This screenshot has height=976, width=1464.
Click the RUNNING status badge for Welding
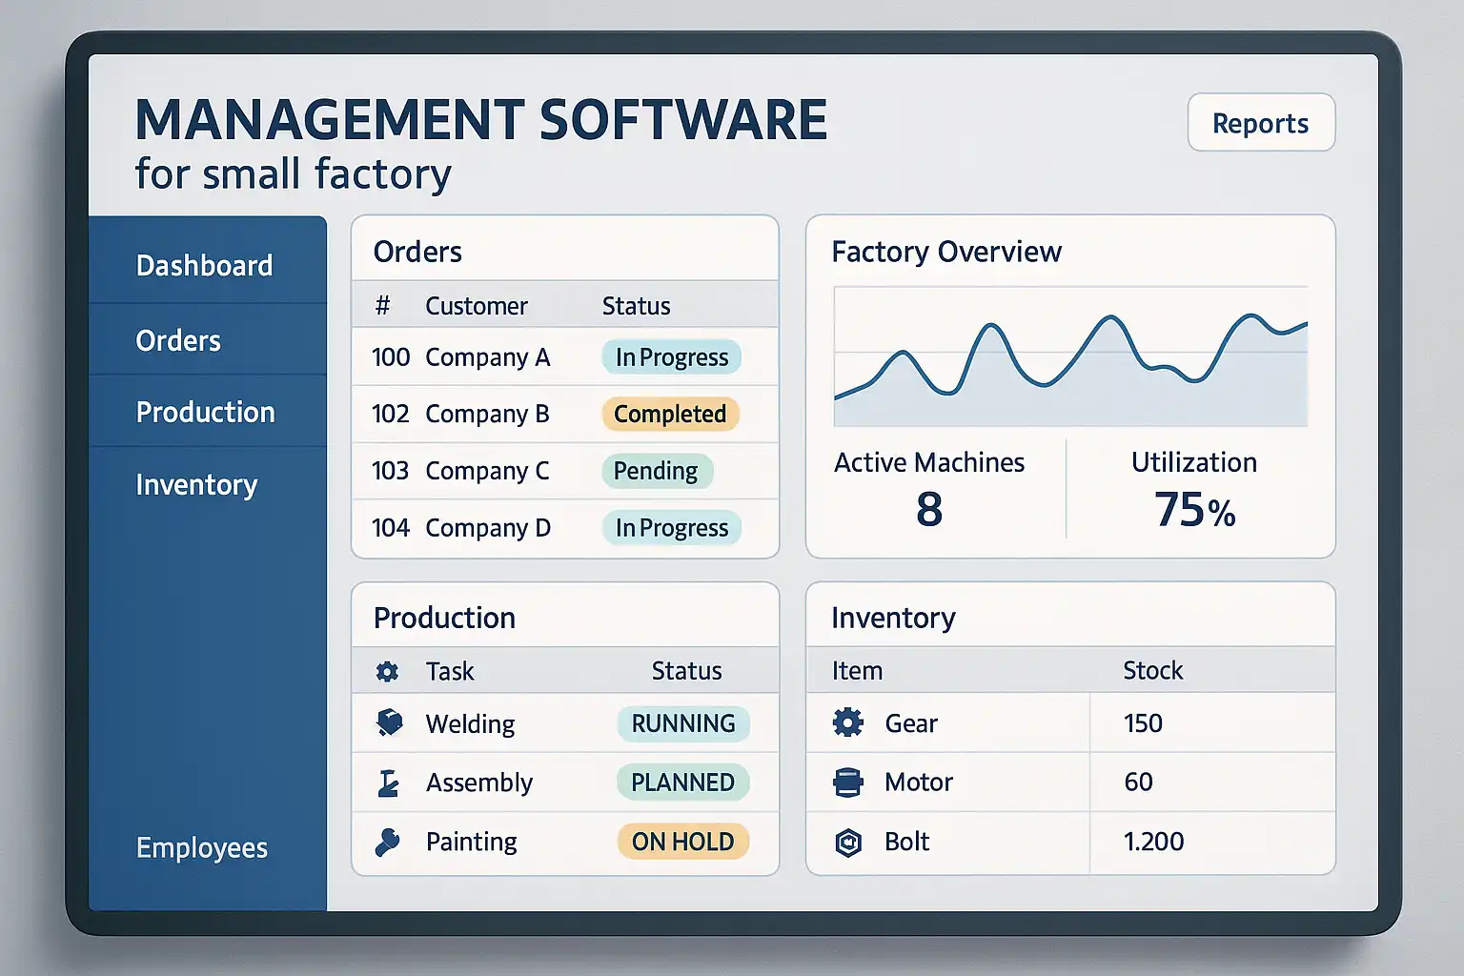(x=682, y=723)
